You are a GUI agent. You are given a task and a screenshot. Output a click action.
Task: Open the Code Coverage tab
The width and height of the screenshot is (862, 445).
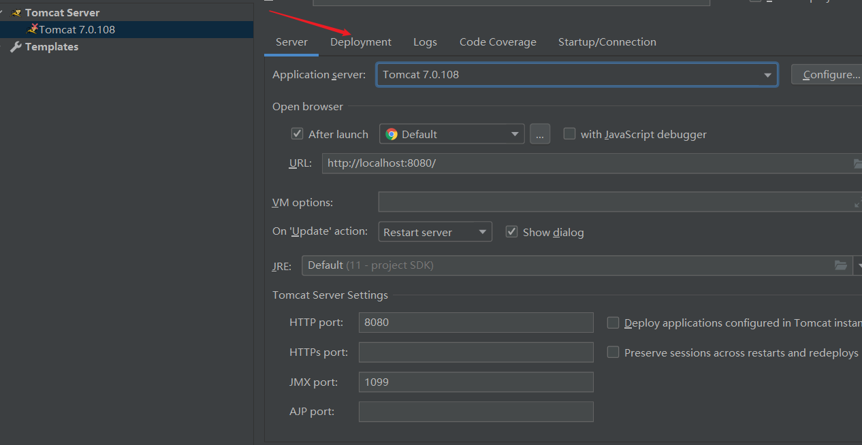[x=498, y=42]
